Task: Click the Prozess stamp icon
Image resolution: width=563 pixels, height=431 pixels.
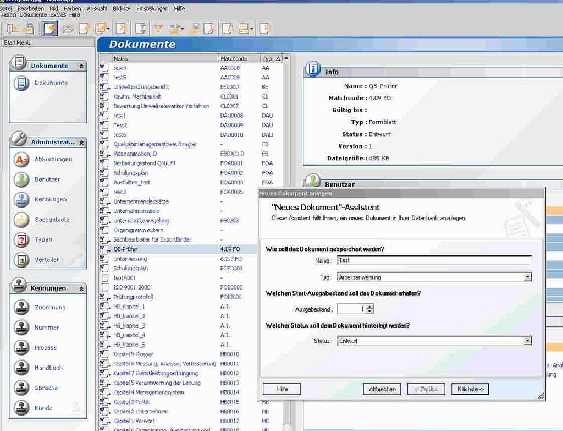Action: pyautogui.click(x=21, y=347)
